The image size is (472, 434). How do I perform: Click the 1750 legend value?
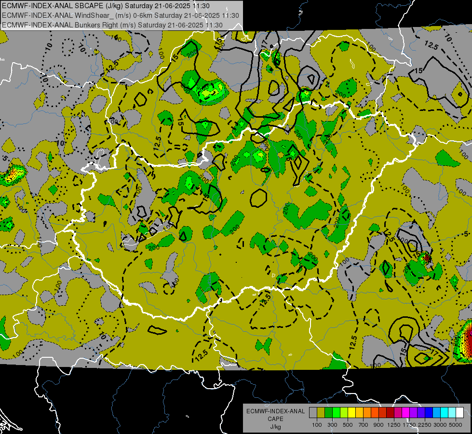click(x=409, y=425)
